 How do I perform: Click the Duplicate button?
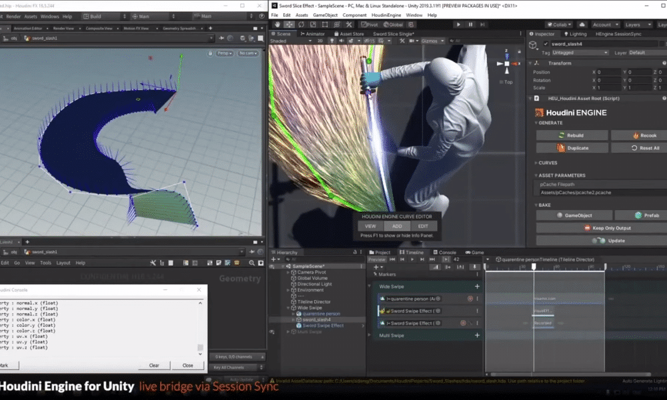pyautogui.click(x=572, y=148)
